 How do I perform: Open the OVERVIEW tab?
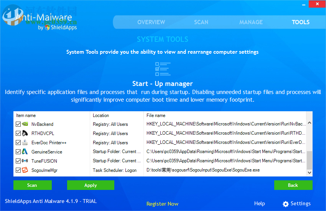point(151,22)
